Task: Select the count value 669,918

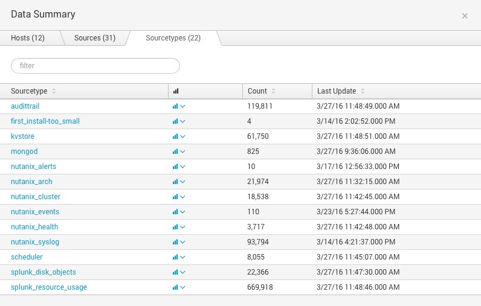Action: point(260,287)
